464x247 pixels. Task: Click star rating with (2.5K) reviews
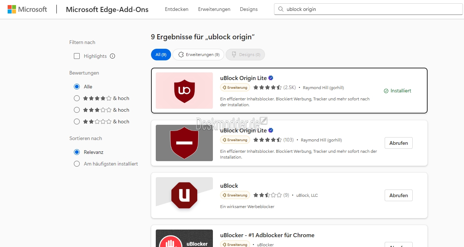click(x=267, y=88)
